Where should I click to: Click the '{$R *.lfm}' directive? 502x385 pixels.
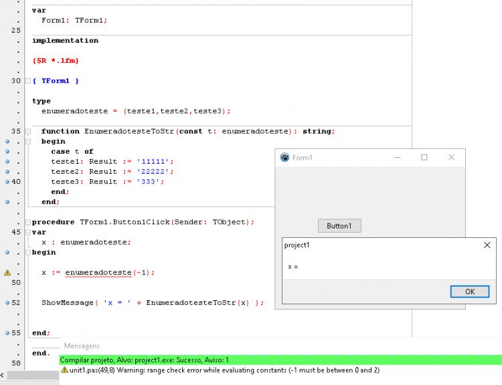click(x=56, y=61)
